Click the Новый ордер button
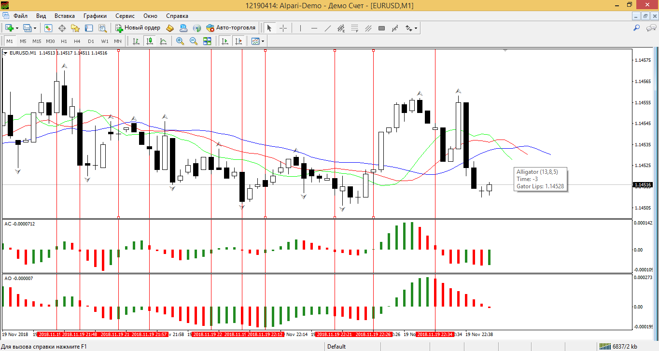This screenshot has height=351, width=659. click(x=138, y=28)
